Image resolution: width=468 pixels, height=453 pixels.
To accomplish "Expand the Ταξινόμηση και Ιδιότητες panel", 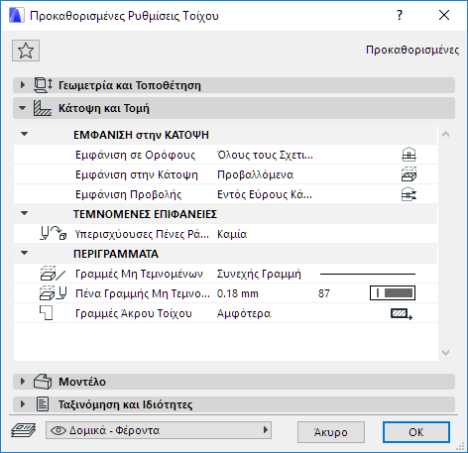I will (x=23, y=404).
